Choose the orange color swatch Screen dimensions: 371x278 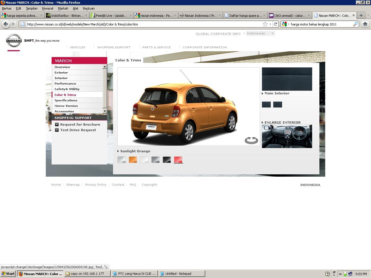[133, 160]
